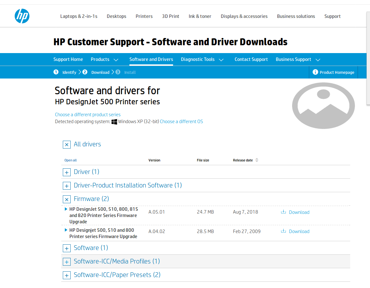This screenshot has height=288, width=370.
Task: Collapse the Firmware section
Action: coord(67,199)
